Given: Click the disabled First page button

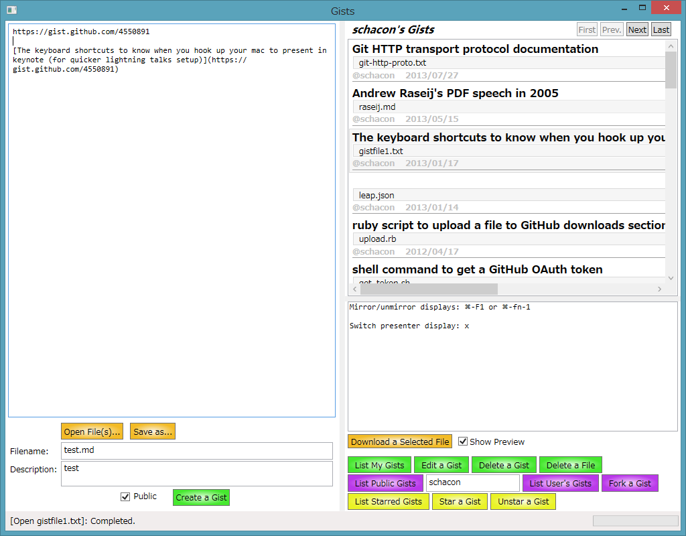Looking at the screenshot, I should (x=587, y=29).
